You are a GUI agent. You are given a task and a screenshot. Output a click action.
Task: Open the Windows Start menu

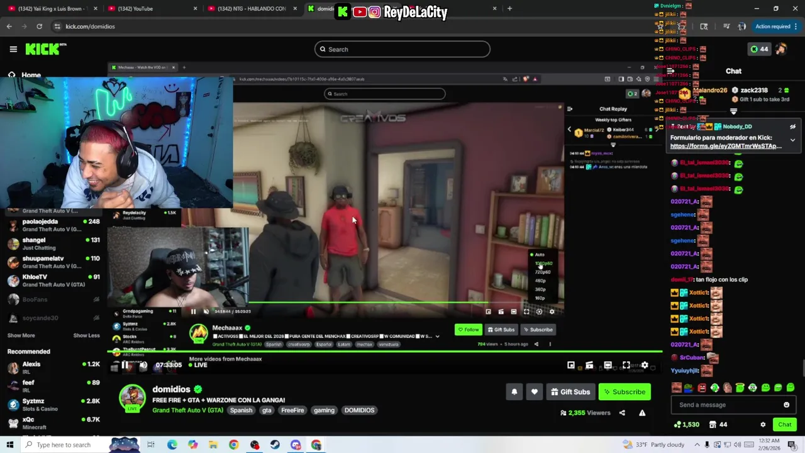pyautogui.click(x=9, y=445)
